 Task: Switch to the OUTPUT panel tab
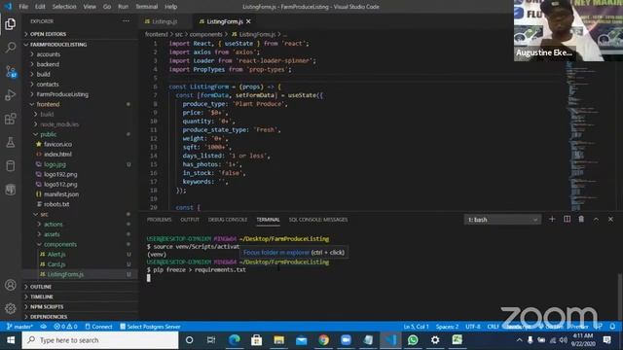(190, 220)
